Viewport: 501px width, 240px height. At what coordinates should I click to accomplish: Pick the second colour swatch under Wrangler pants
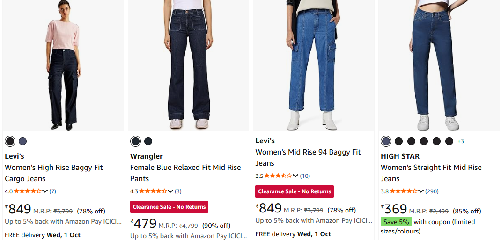point(148,141)
